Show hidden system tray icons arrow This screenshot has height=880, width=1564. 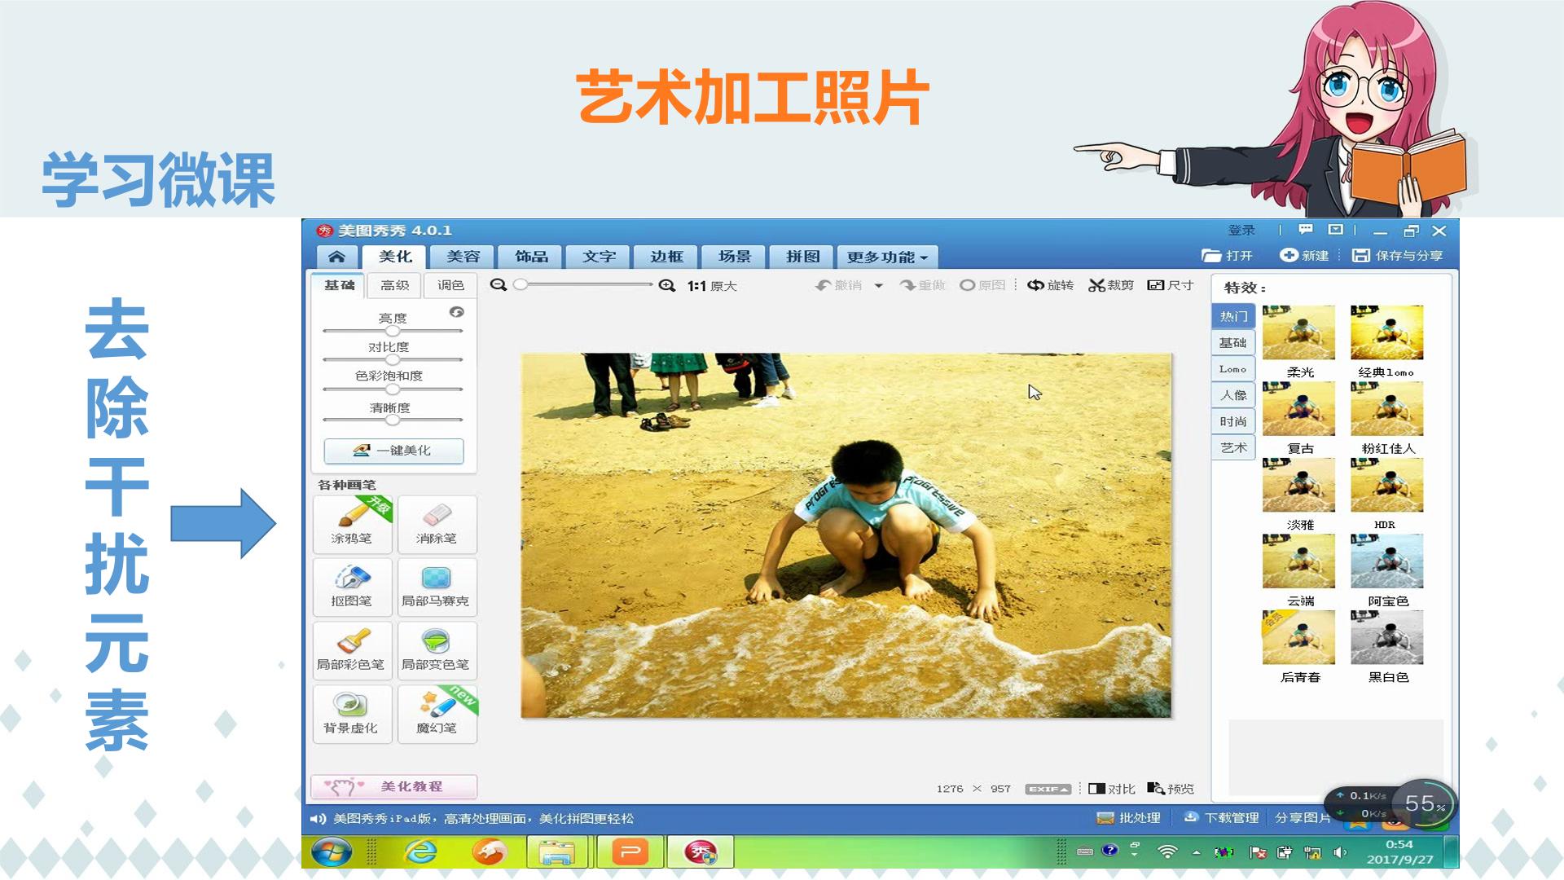coord(1196,852)
